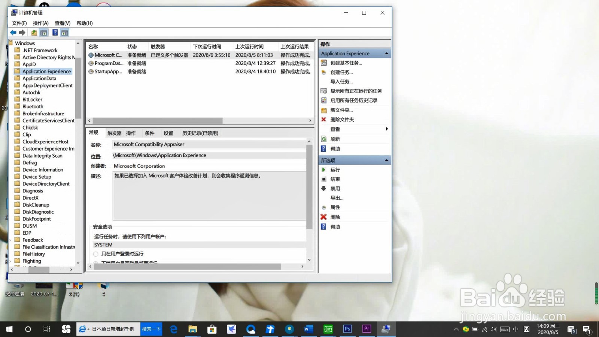Click the 删除文件夹 red X icon
The image size is (599, 337).
[x=323, y=119]
